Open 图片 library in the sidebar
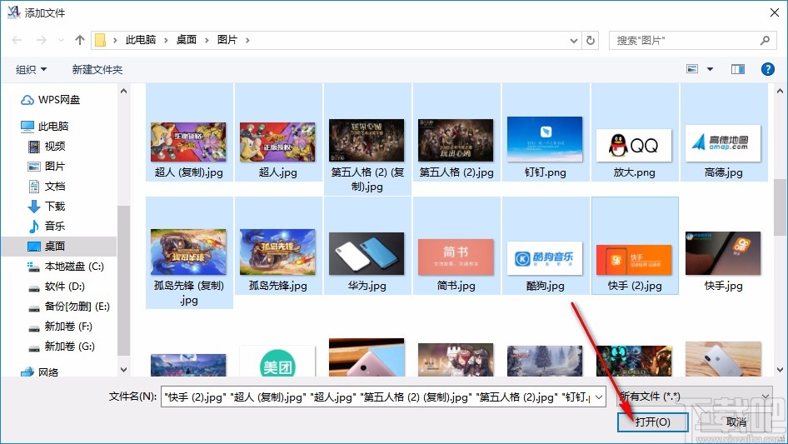Image resolution: width=788 pixels, height=444 pixels. pyautogui.click(x=47, y=167)
